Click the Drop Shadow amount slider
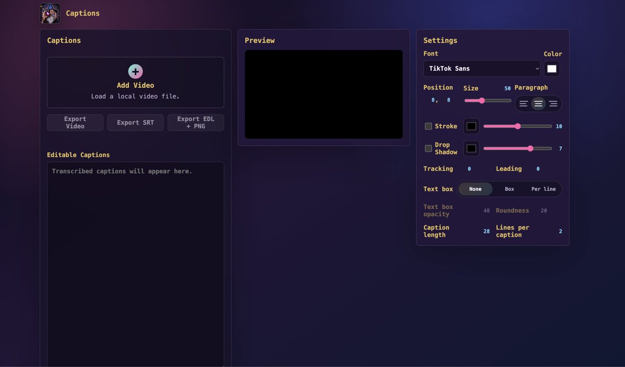The image size is (625, 367). (518, 149)
